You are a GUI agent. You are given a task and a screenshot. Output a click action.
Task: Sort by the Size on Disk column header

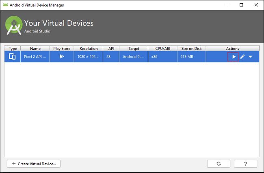tap(191, 49)
